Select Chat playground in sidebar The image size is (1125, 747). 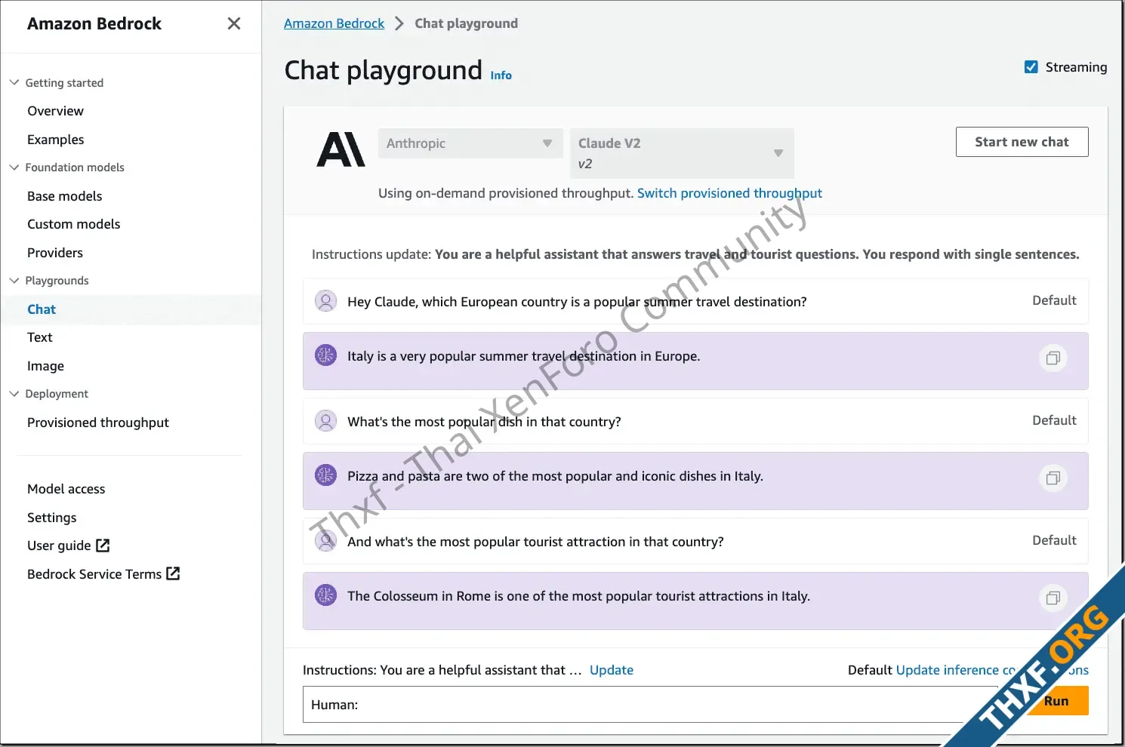tap(42, 309)
